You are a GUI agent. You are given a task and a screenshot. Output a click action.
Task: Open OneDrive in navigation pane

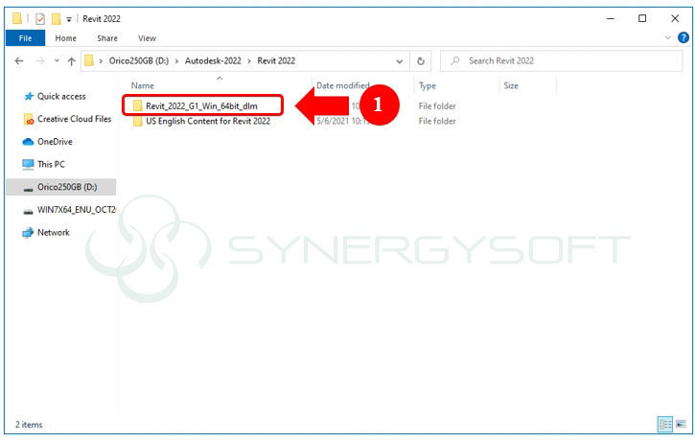pyautogui.click(x=55, y=141)
